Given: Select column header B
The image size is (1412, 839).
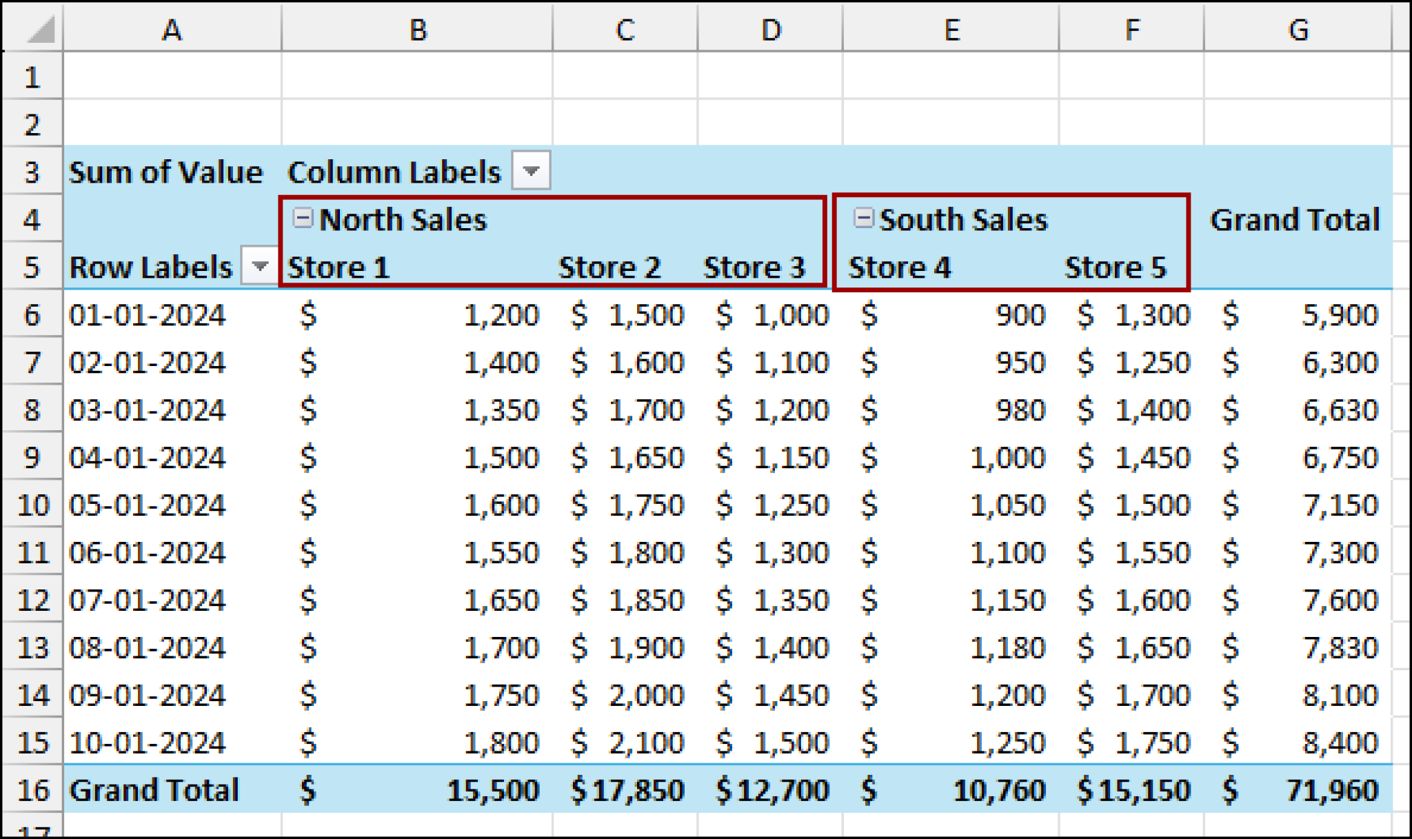Looking at the screenshot, I should click(x=417, y=29).
